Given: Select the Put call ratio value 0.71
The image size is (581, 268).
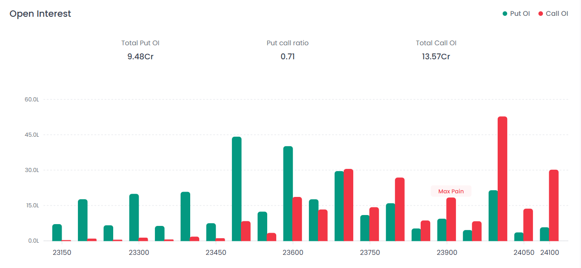Looking at the screenshot, I should point(288,57).
